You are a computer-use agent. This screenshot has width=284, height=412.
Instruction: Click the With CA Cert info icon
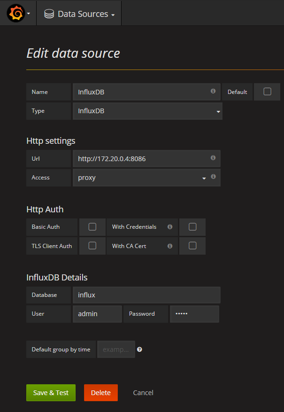pos(170,246)
